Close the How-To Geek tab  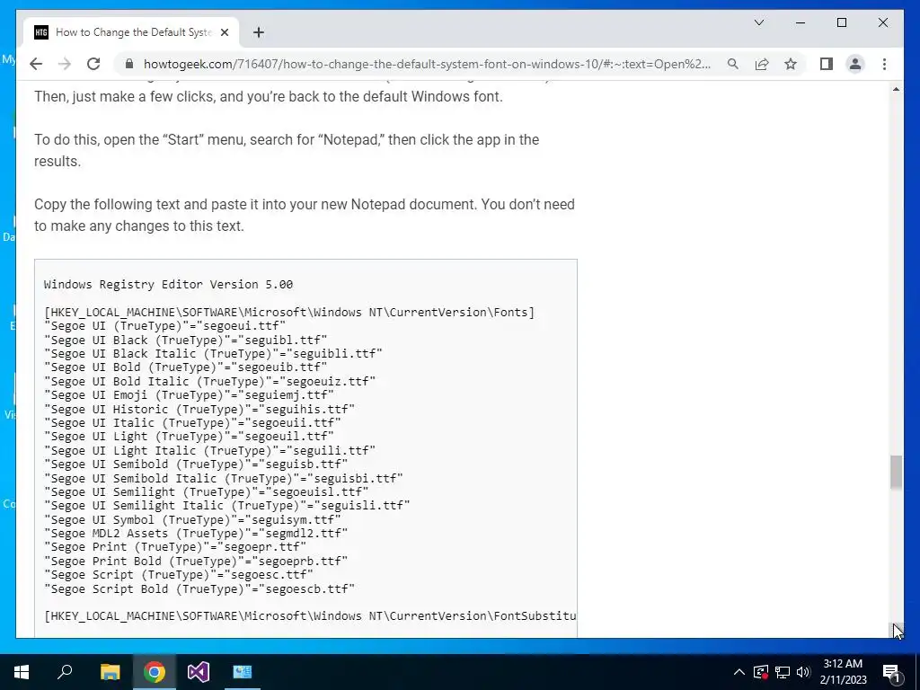pyautogui.click(x=224, y=32)
